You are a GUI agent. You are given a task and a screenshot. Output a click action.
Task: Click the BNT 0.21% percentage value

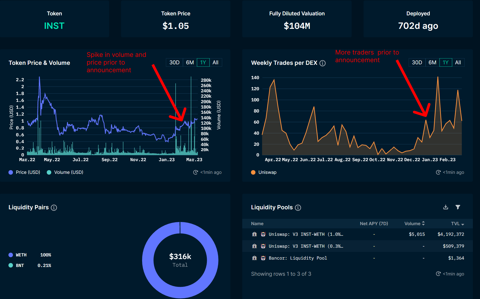44,265
